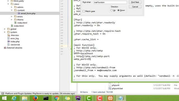
Task: Select index.html below the views folder
Action: pyautogui.click(x=19, y=26)
